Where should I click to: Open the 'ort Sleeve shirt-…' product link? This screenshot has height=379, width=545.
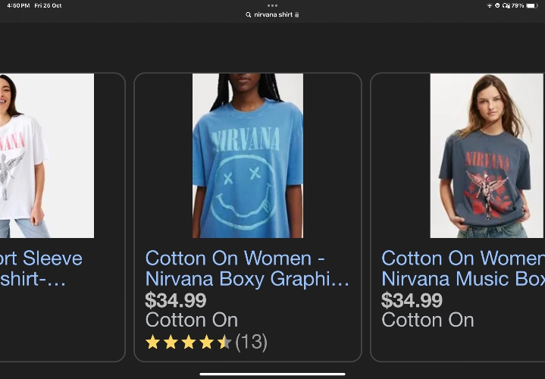pyautogui.click(x=41, y=268)
